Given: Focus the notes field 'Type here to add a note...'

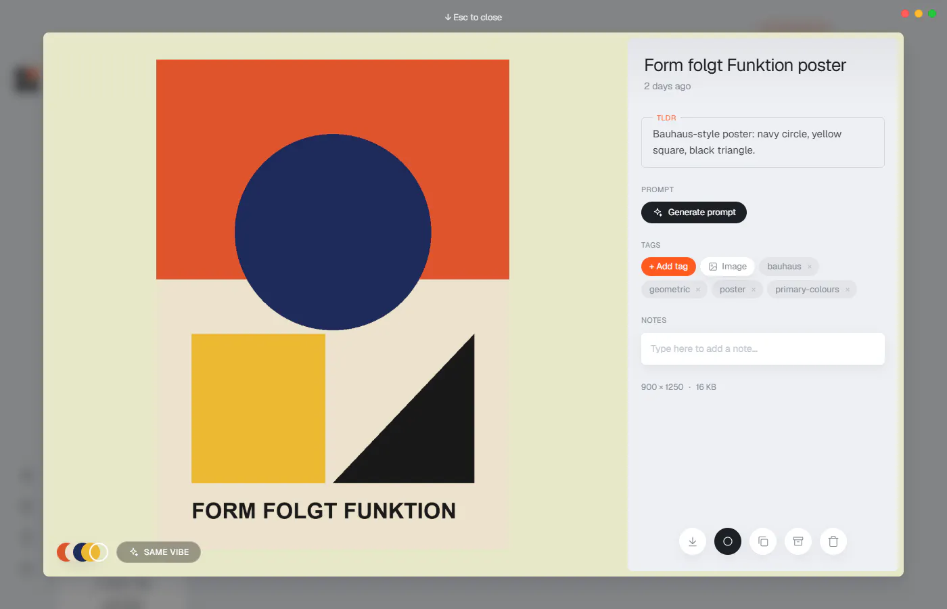Looking at the screenshot, I should [763, 348].
